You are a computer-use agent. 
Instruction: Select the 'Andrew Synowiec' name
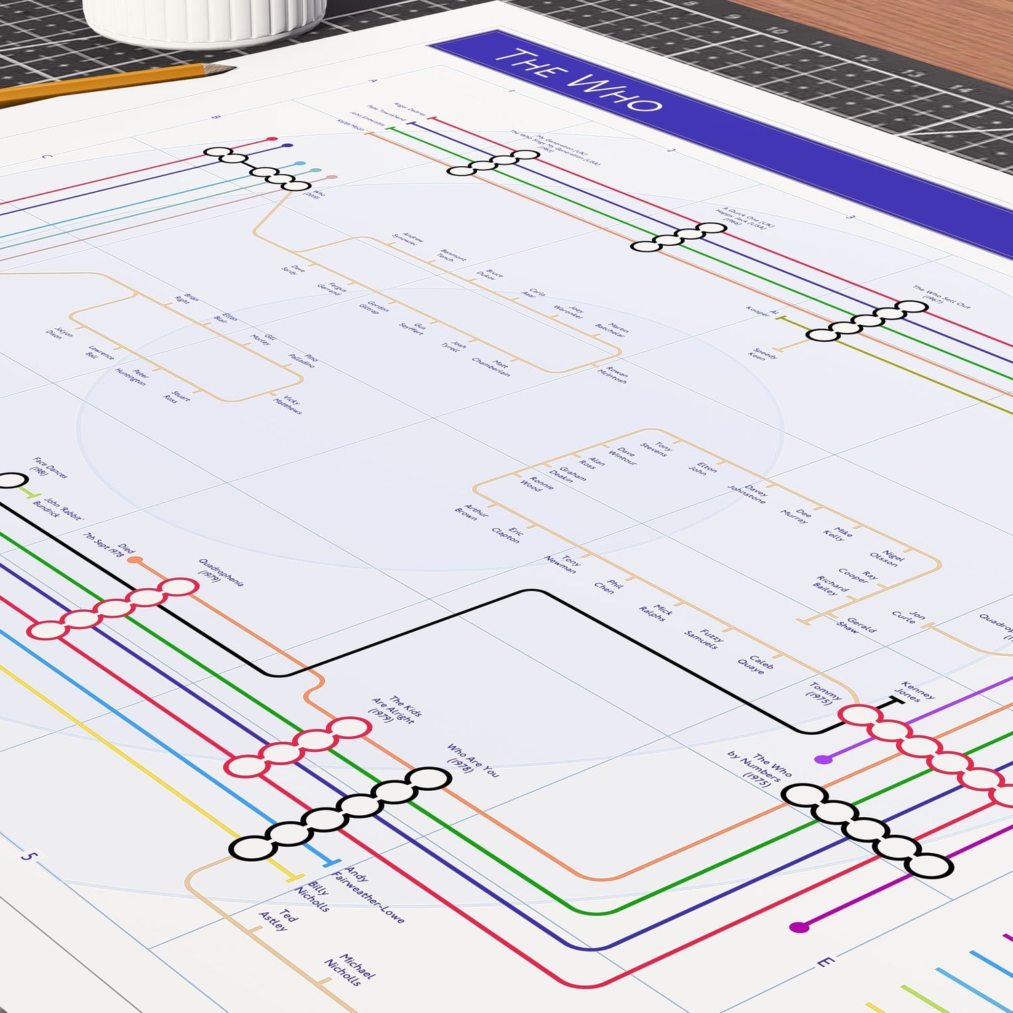click(x=408, y=238)
